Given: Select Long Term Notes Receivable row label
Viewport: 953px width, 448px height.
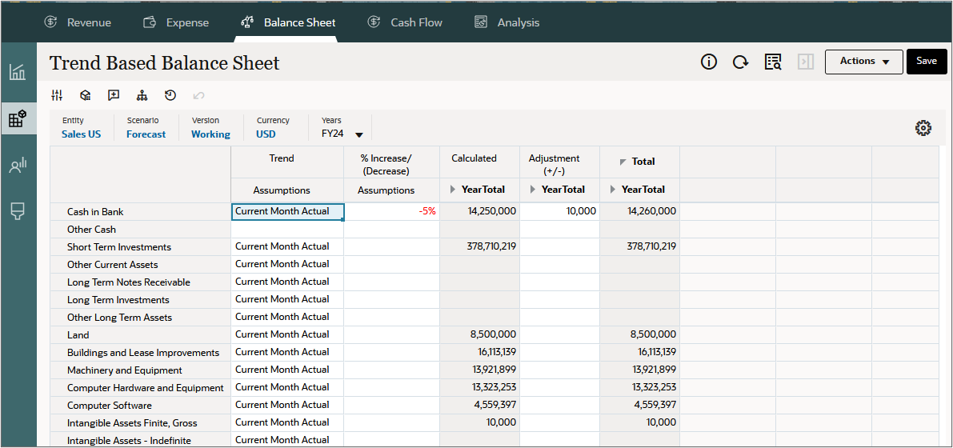Looking at the screenshot, I should (129, 282).
